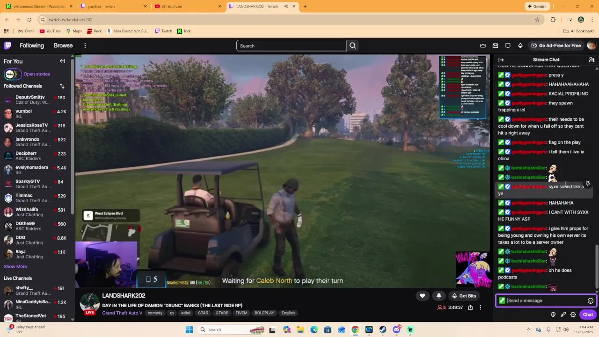Open Prime loot crown icon
Image resolution: width=599 pixels, height=337 pixels.
coord(483,45)
